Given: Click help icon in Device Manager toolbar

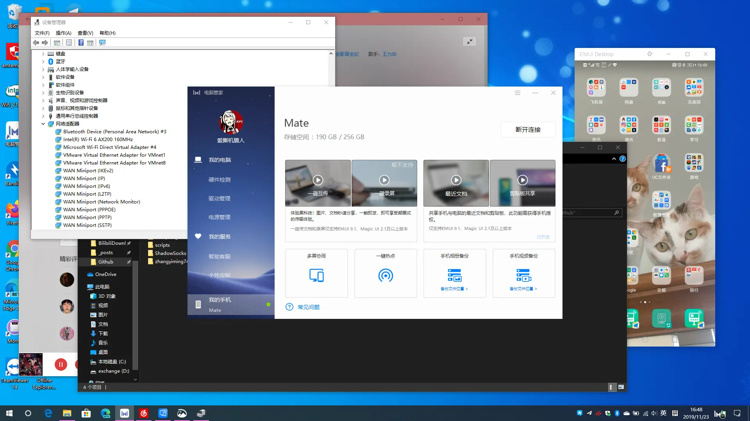Looking at the screenshot, I should tap(81, 42).
